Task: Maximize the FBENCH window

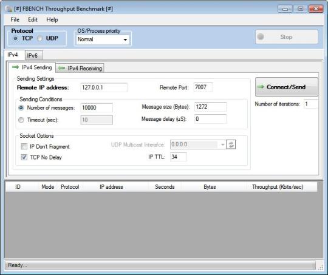Action: click(x=301, y=9)
